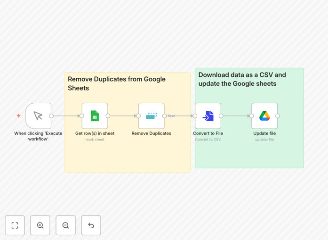328x240 pixels.
Task: Click the 'Update file' node label
Action: click(x=264, y=133)
